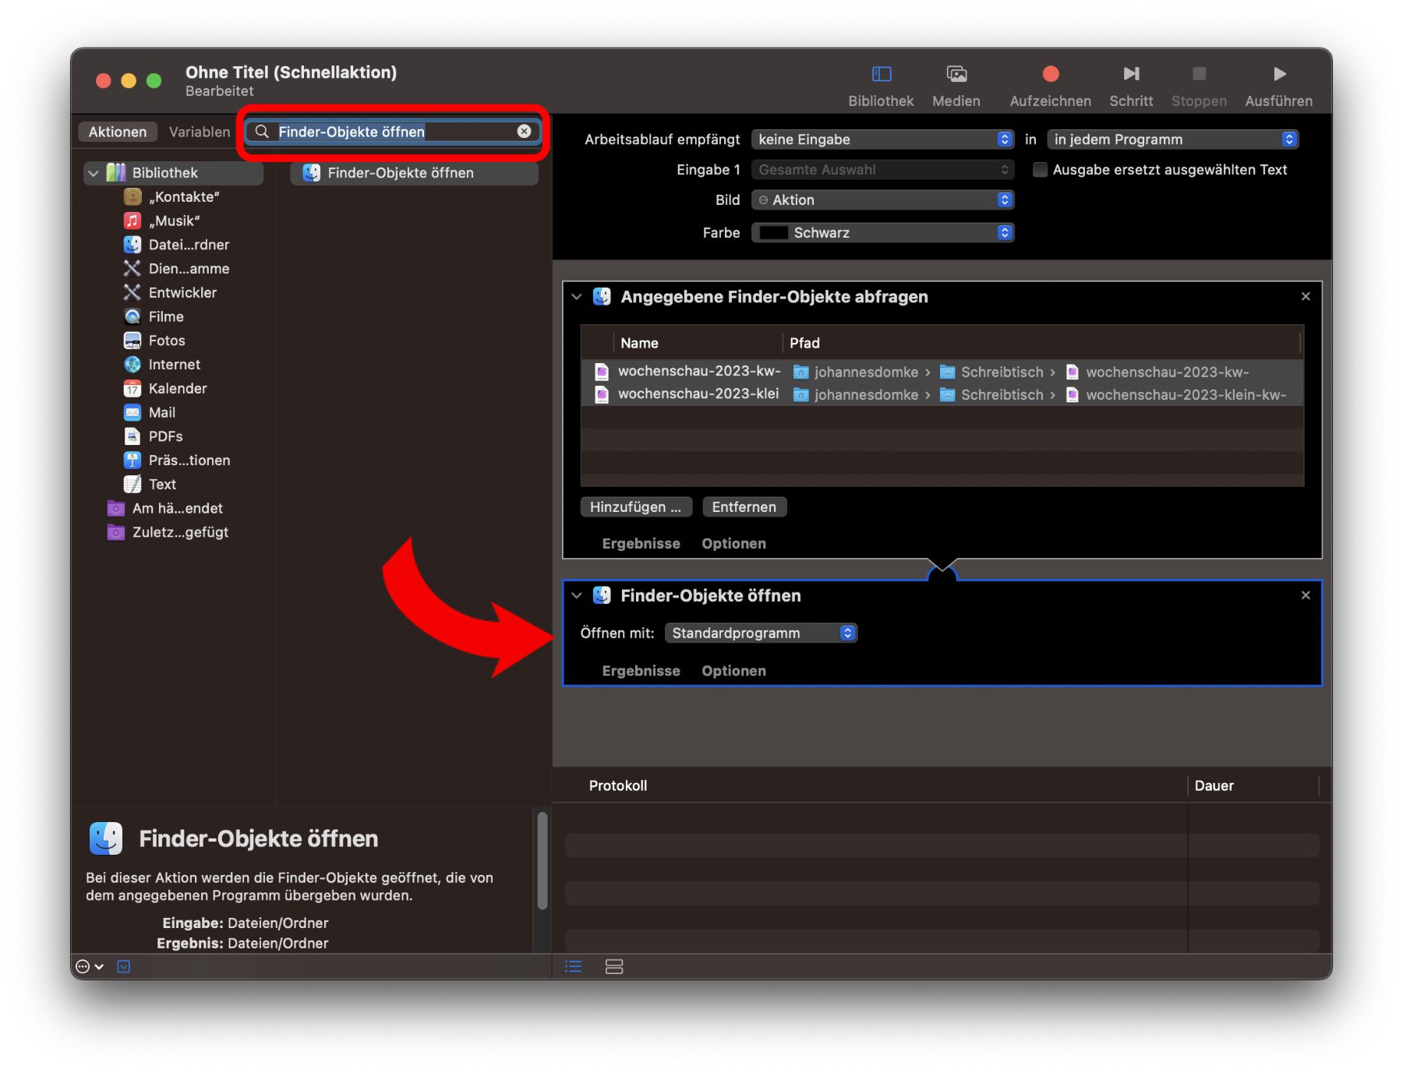
Task: Select the wochenschau-2023-kw- file row
Action: coord(942,372)
